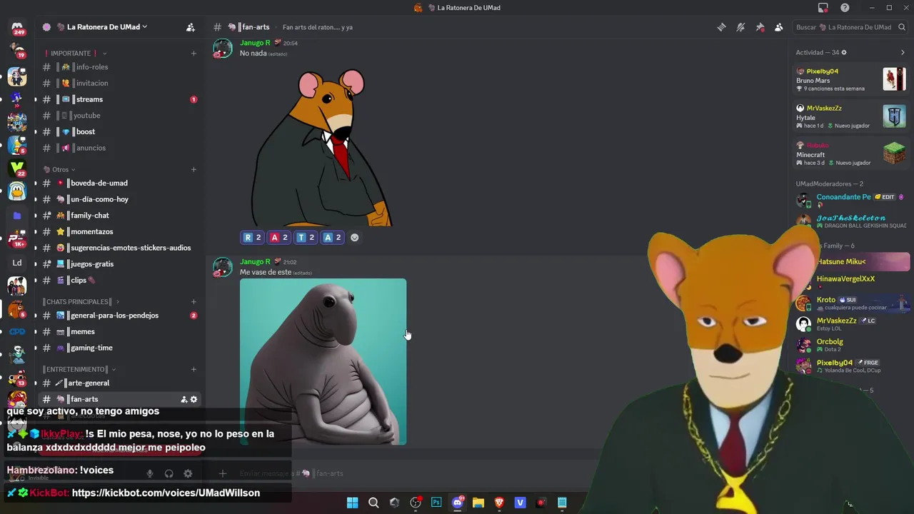Add a channel to IMPORTANTE category
914x514 pixels.
194,54
